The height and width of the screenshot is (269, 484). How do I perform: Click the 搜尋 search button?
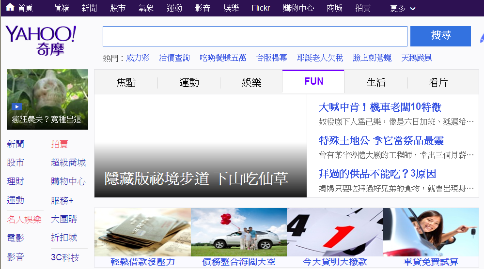(x=440, y=36)
